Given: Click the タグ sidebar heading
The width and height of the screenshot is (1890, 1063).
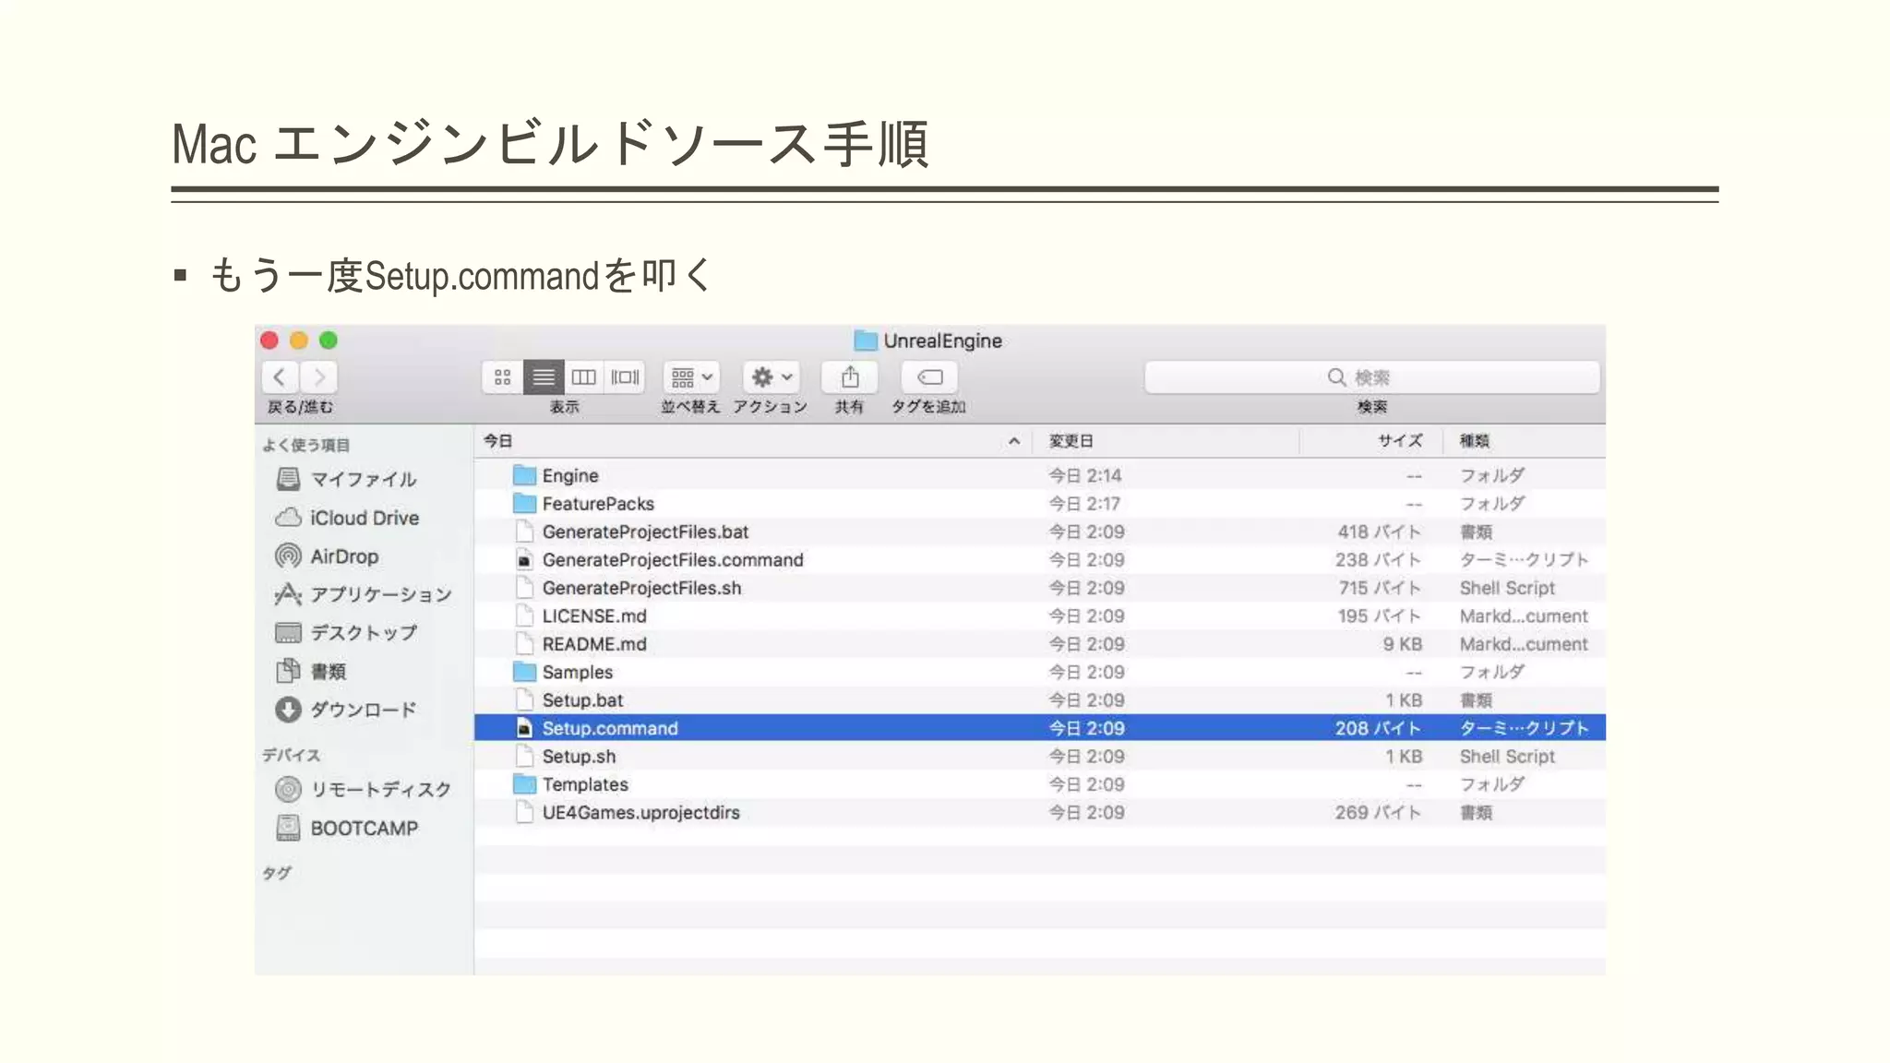Looking at the screenshot, I should (x=277, y=873).
